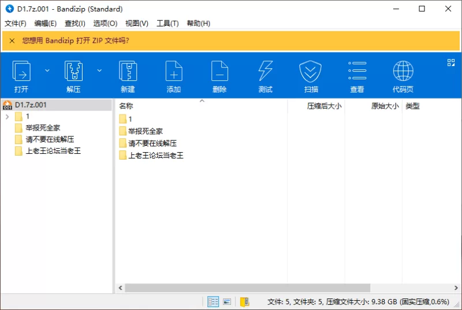Click the horizontal scrollbar thumb
The image size is (462, 310).
pos(248,288)
